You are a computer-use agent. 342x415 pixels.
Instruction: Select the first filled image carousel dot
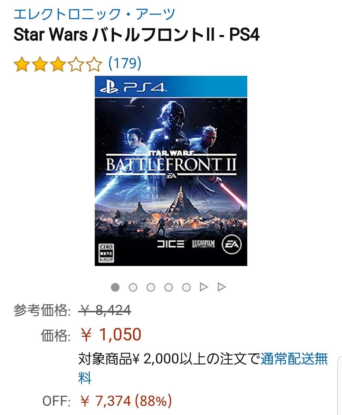point(115,287)
